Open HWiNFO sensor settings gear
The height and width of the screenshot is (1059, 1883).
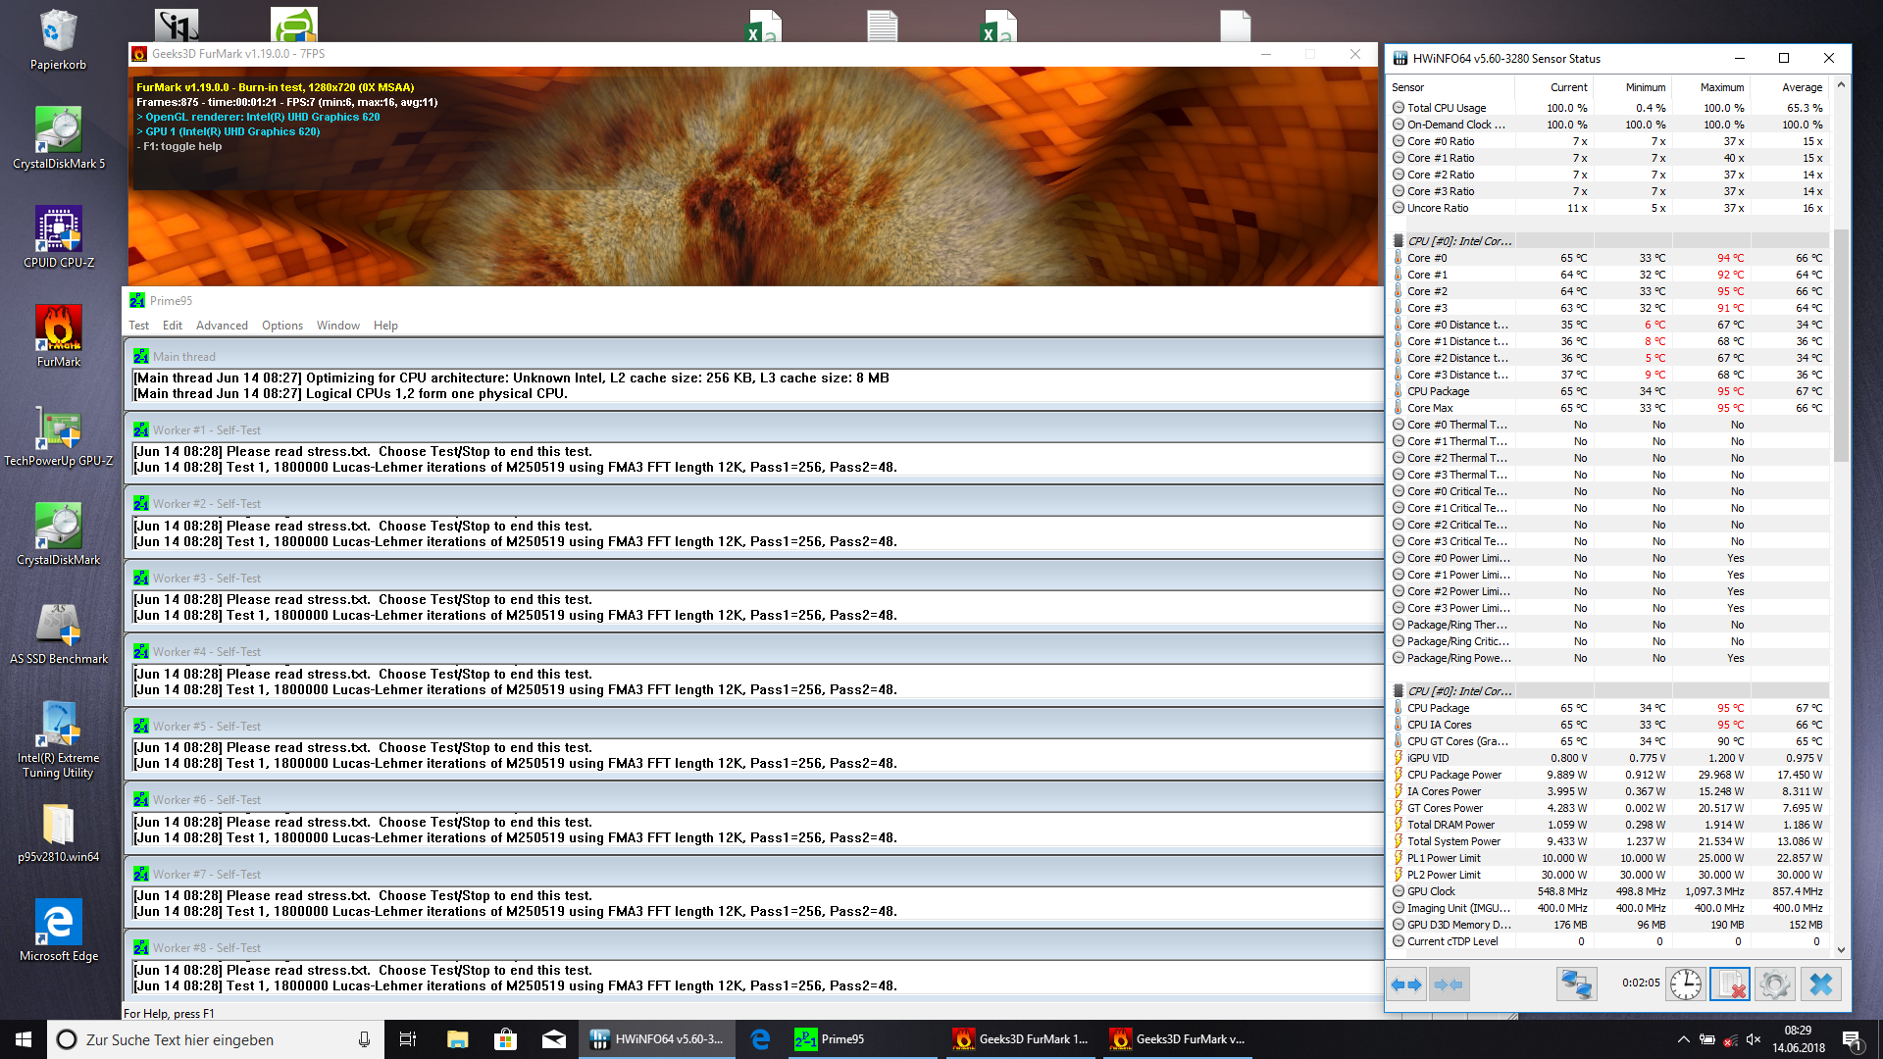[x=1774, y=983]
